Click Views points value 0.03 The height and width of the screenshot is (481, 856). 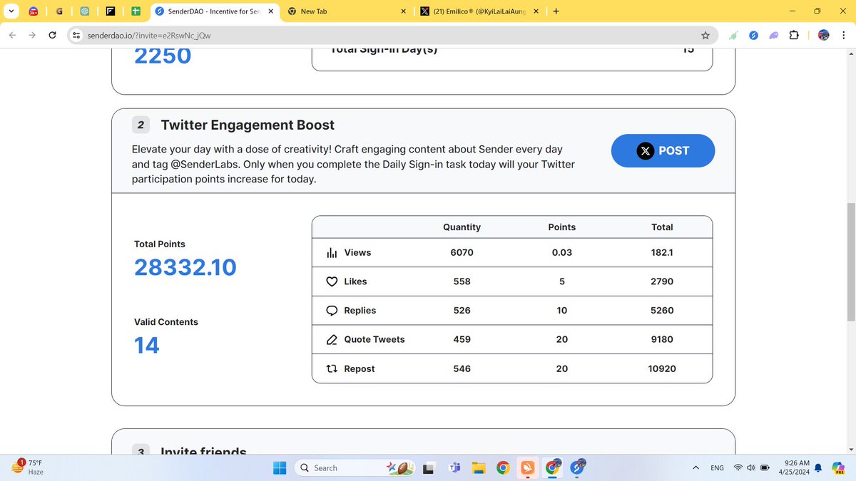(562, 253)
